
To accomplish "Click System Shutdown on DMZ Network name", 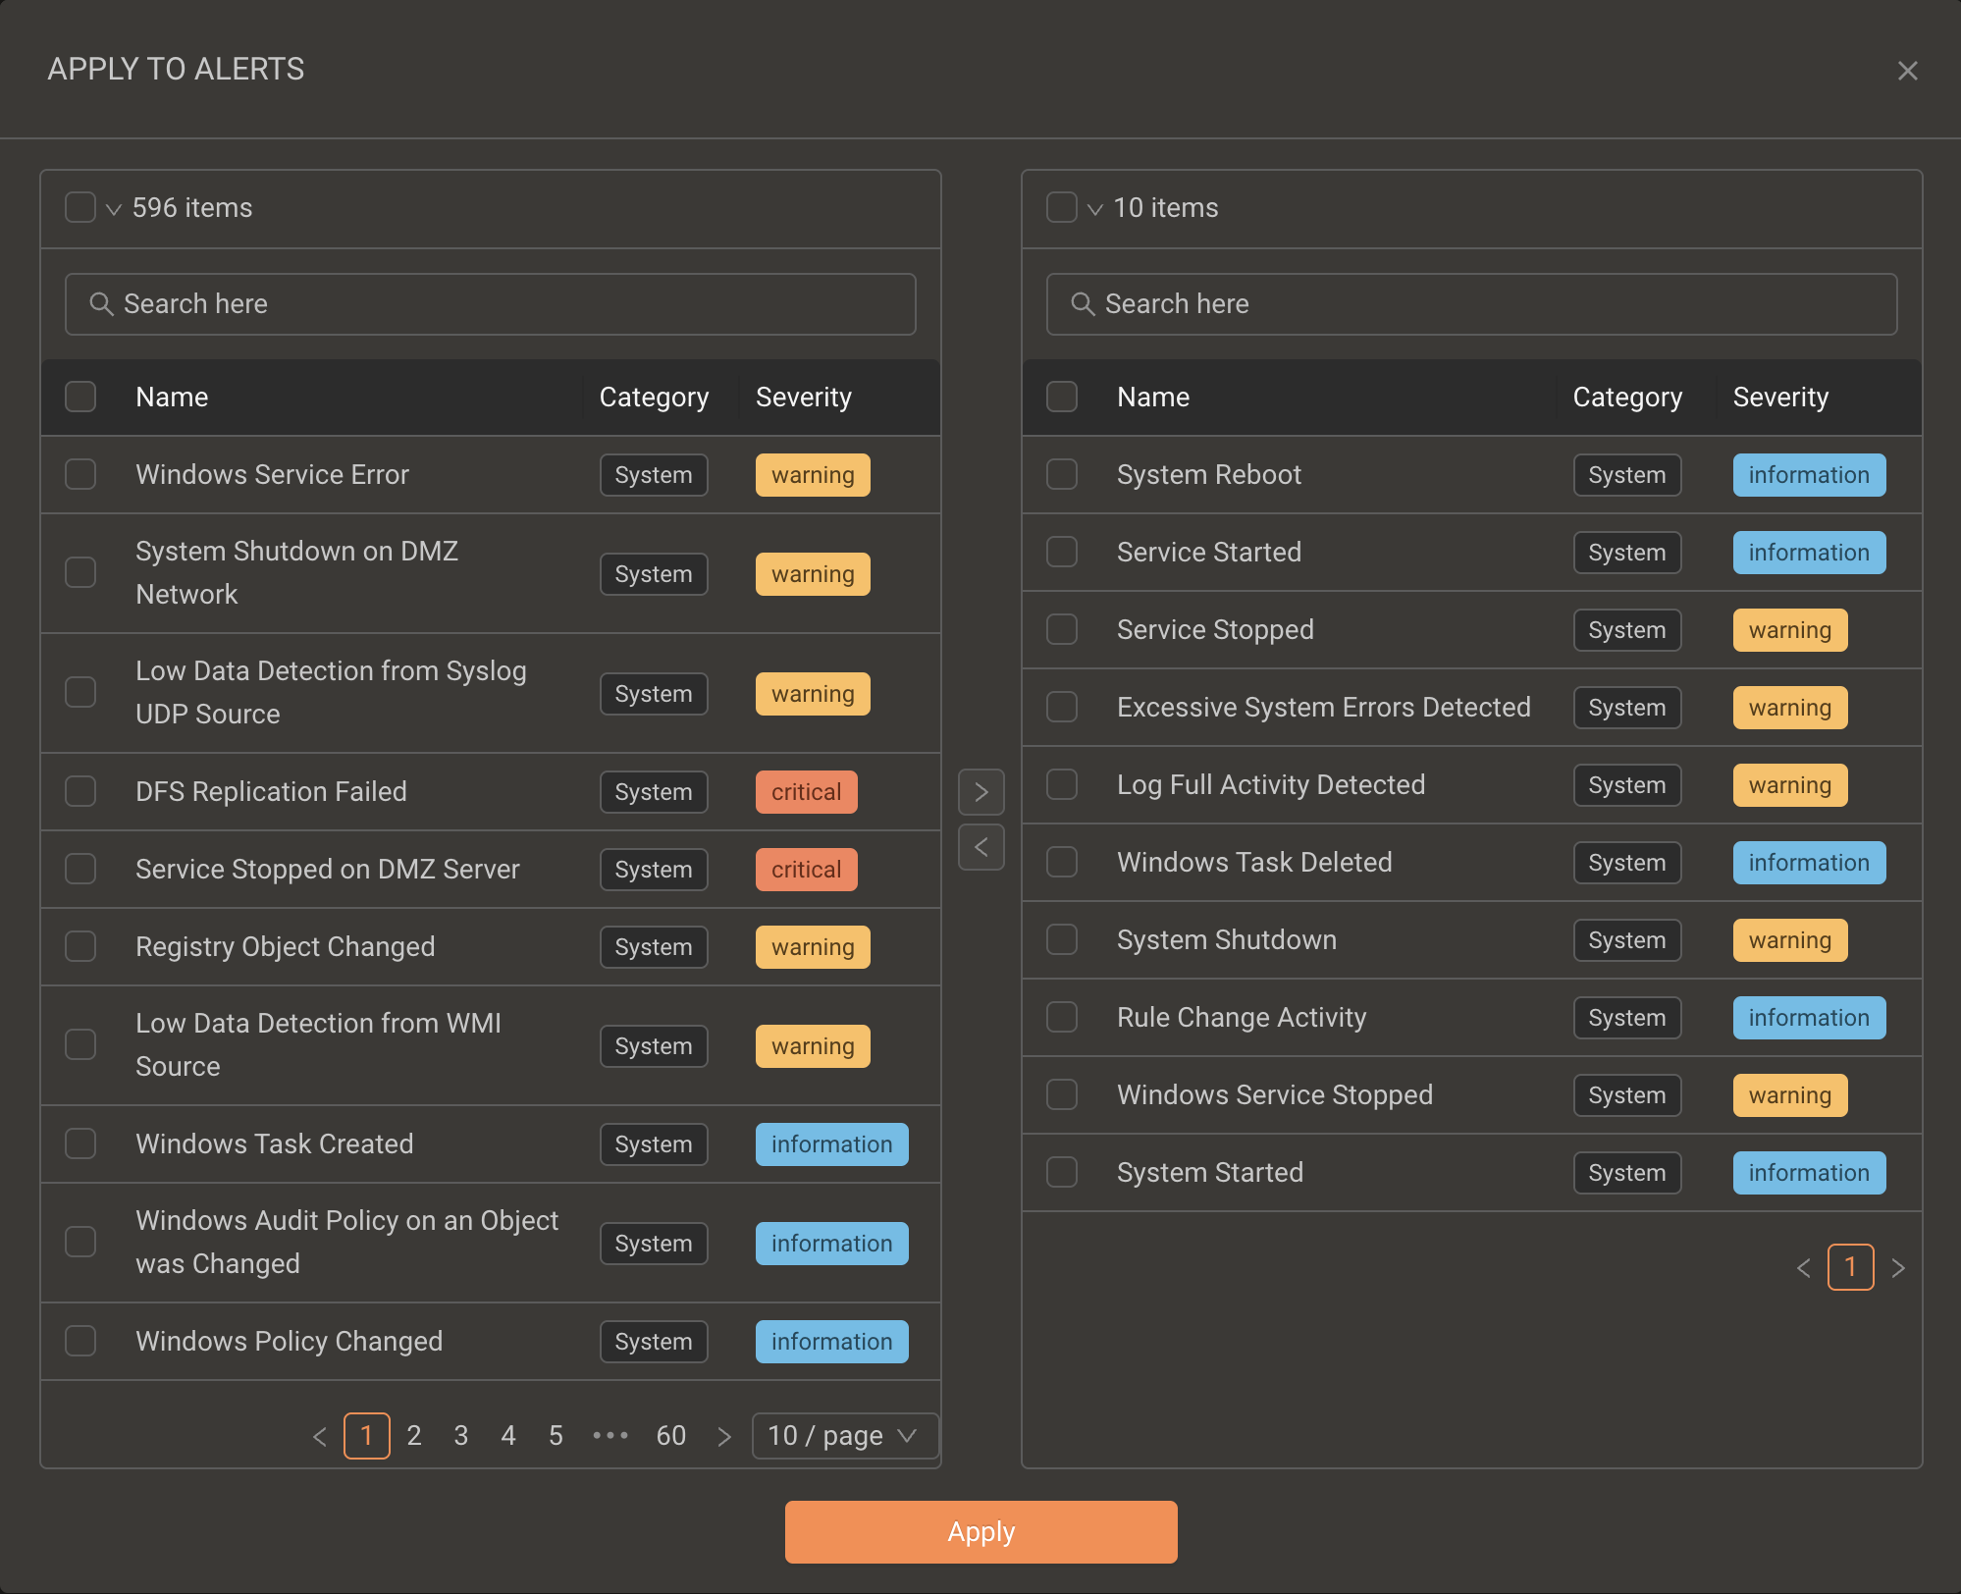I will pyautogui.click(x=297, y=572).
